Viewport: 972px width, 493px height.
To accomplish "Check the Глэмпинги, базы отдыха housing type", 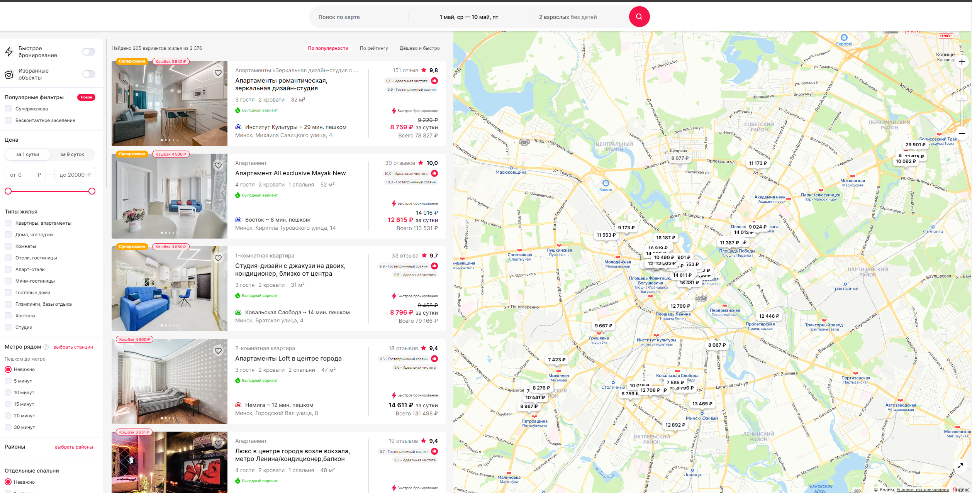I will click(x=8, y=304).
